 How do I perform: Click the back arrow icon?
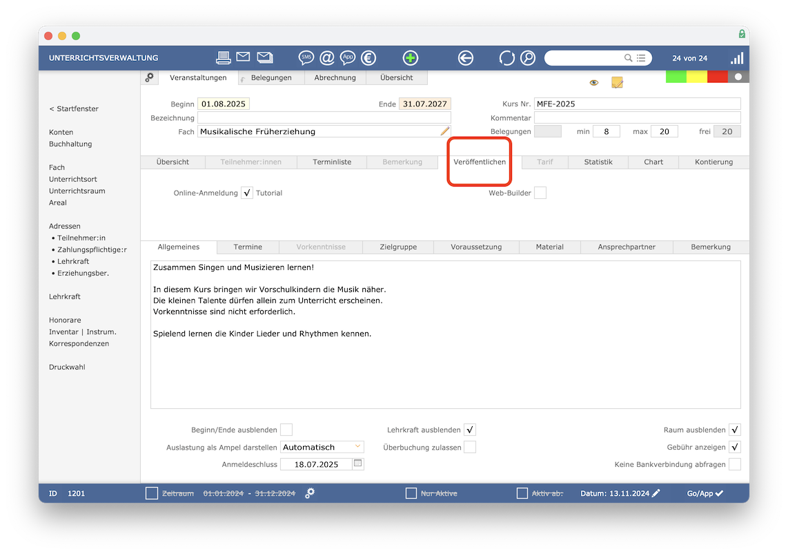466,58
